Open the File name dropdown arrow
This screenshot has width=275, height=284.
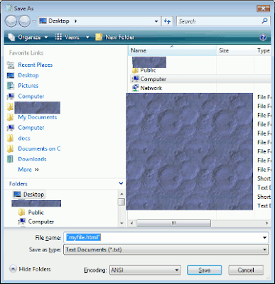[x=265, y=237]
